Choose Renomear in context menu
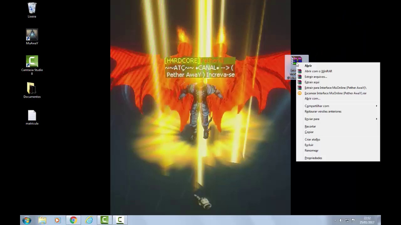 click(x=338, y=151)
